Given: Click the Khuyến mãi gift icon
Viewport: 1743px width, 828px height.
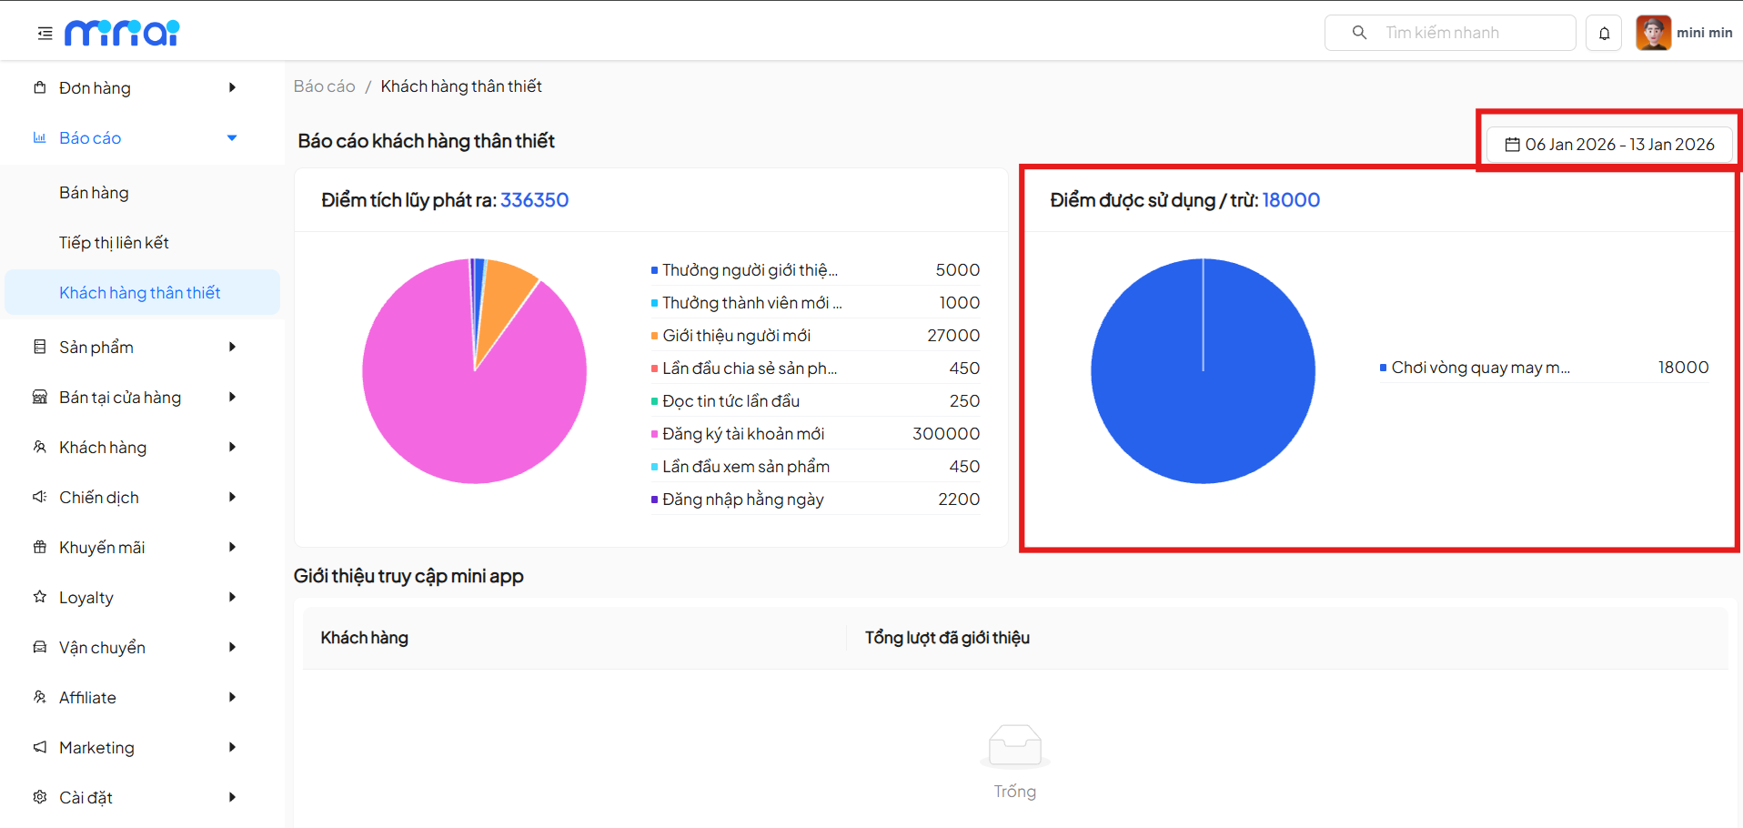Looking at the screenshot, I should [x=40, y=547].
